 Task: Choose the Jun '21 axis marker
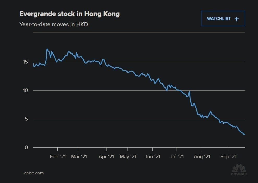coord(152,156)
